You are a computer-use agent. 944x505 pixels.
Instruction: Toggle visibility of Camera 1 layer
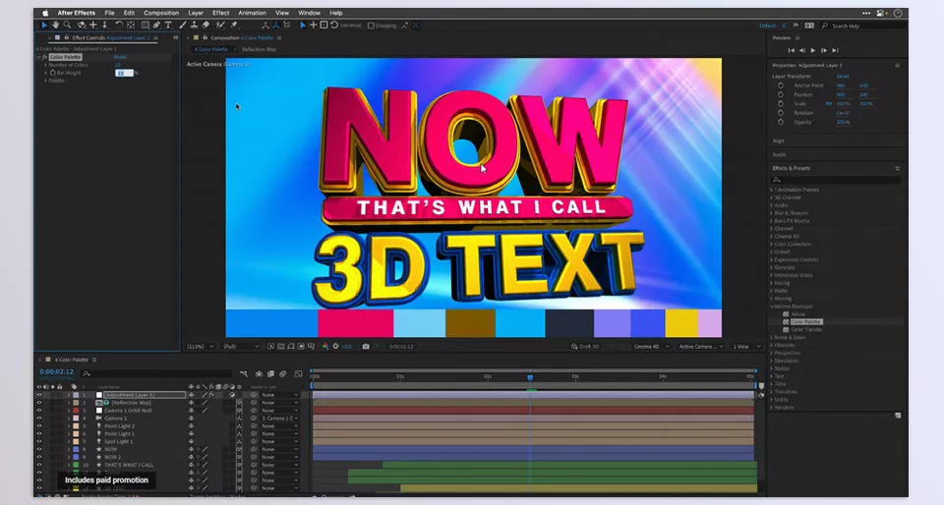pos(39,419)
